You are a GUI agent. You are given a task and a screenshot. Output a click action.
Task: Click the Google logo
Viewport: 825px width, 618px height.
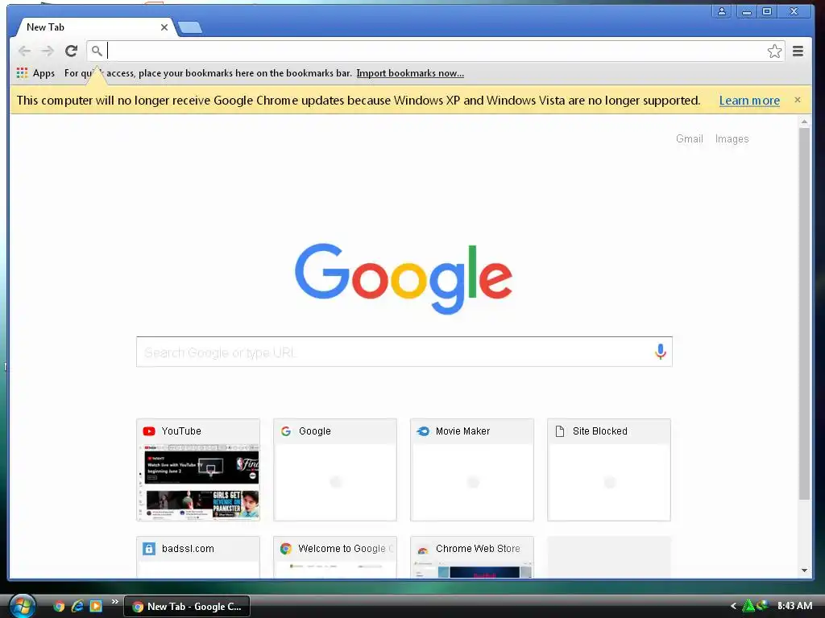click(x=404, y=278)
